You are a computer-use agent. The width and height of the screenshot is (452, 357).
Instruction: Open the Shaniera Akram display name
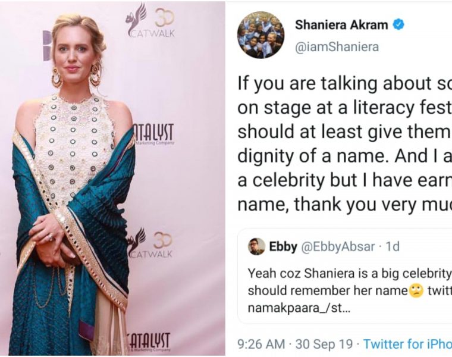(x=341, y=25)
